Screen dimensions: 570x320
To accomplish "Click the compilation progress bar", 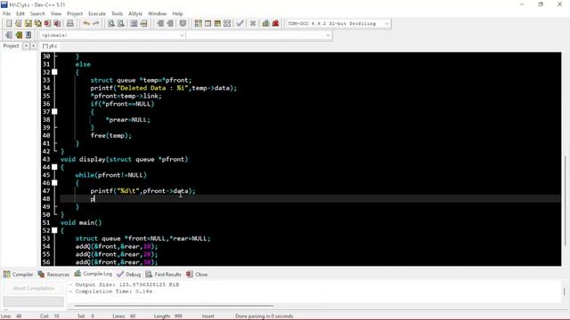I will tap(34, 301).
